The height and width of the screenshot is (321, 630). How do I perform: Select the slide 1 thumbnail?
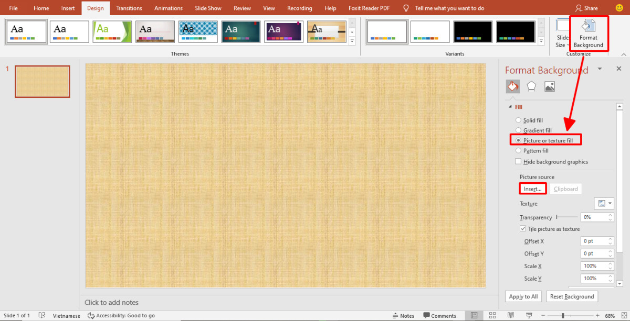43,82
